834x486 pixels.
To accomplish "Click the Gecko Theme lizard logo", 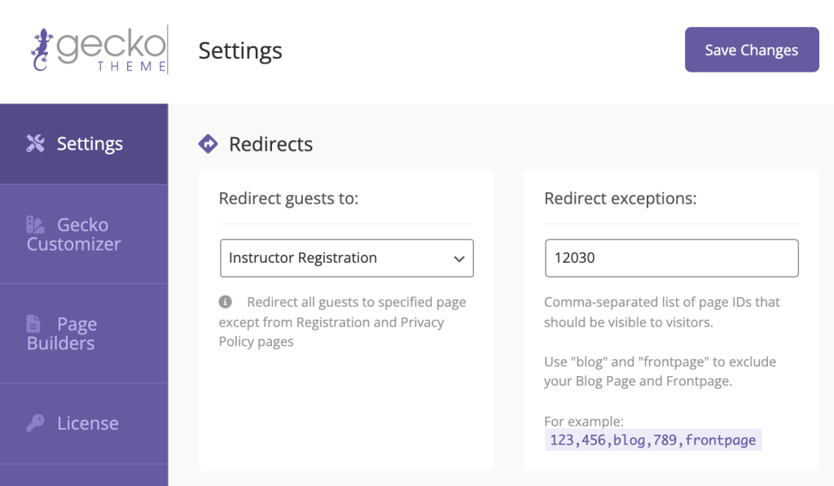I will (x=99, y=50).
